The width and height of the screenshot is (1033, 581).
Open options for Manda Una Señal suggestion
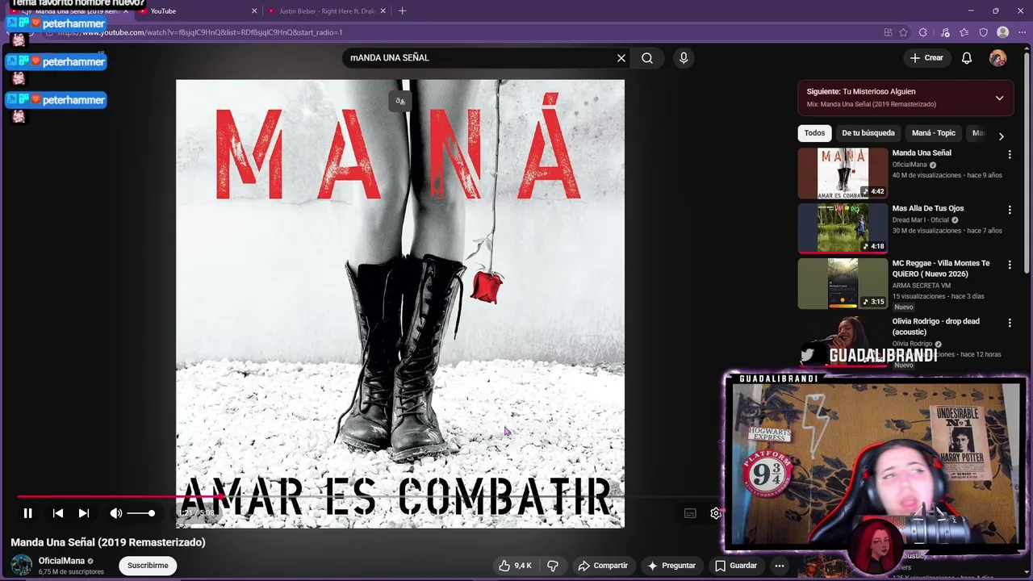[1009, 154]
